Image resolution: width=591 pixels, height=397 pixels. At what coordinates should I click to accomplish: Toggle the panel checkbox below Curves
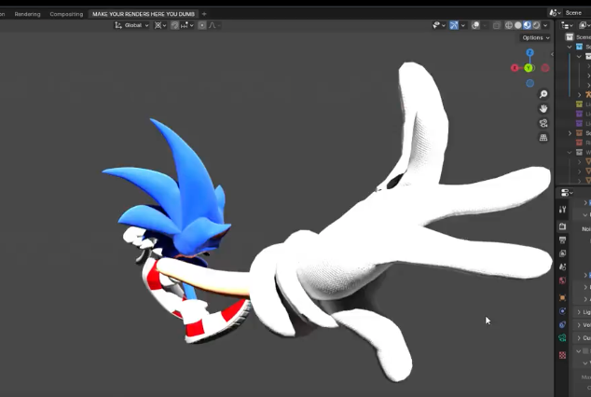[585, 351]
